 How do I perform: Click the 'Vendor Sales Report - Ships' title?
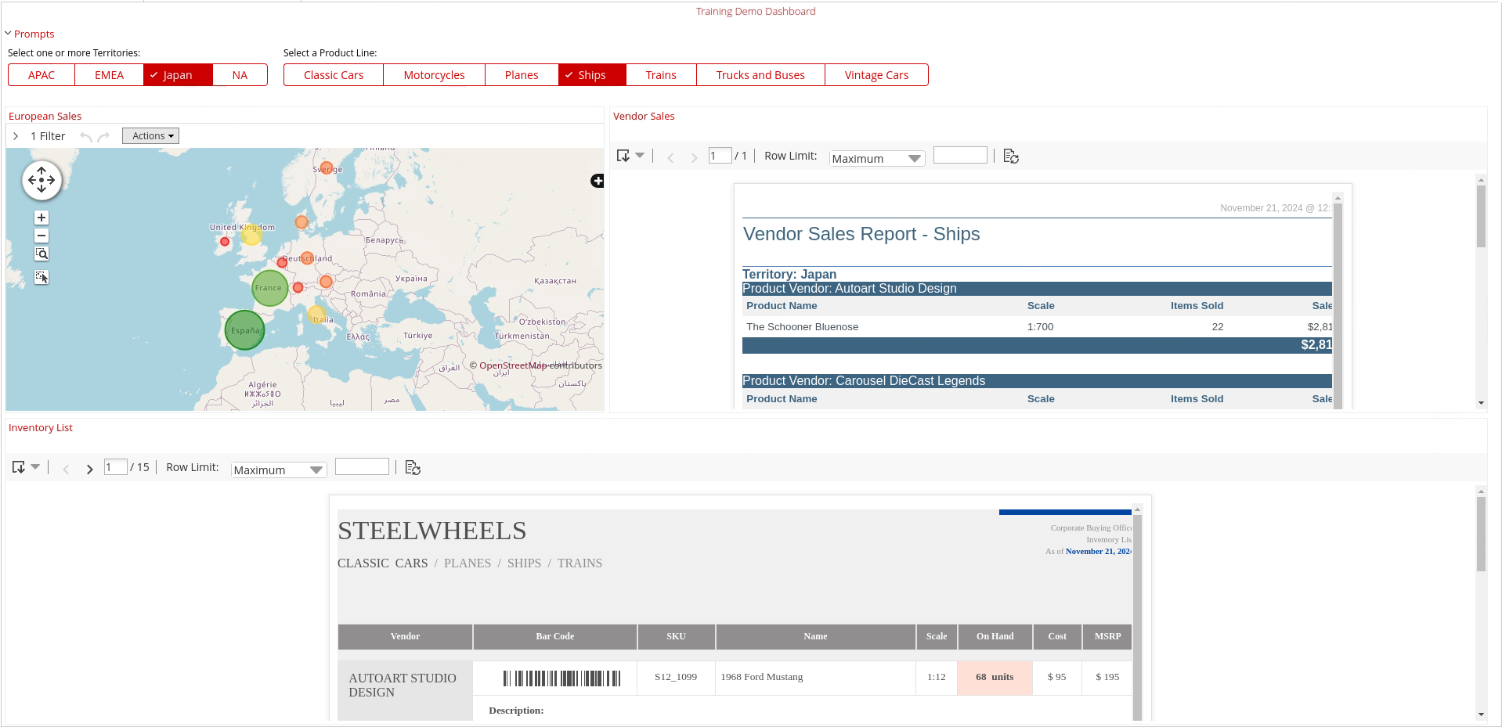point(861,234)
